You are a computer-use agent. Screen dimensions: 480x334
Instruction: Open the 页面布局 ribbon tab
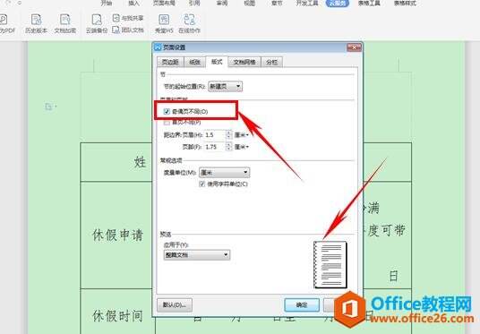[x=164, y=3]
